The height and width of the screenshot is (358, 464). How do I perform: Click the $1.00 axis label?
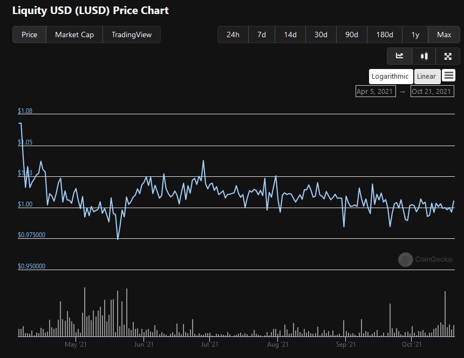tap(25, 204)
